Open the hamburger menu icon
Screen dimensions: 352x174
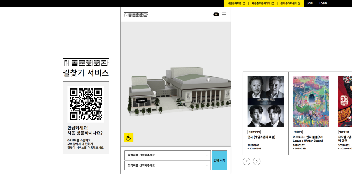point(224,14)
